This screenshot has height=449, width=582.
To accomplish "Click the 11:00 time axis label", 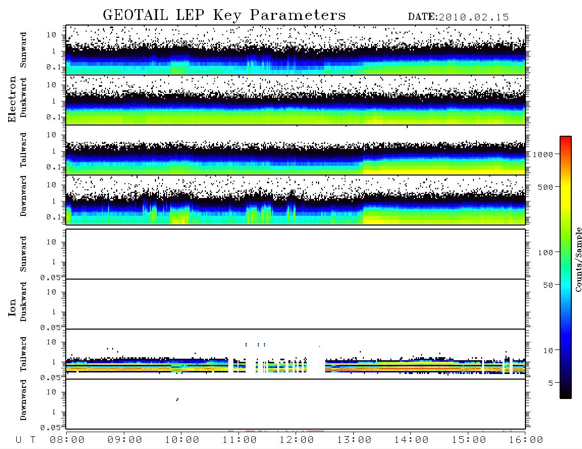I will [240, 440].
